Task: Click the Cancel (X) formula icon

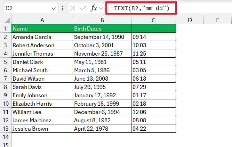Action: [73, 8]
